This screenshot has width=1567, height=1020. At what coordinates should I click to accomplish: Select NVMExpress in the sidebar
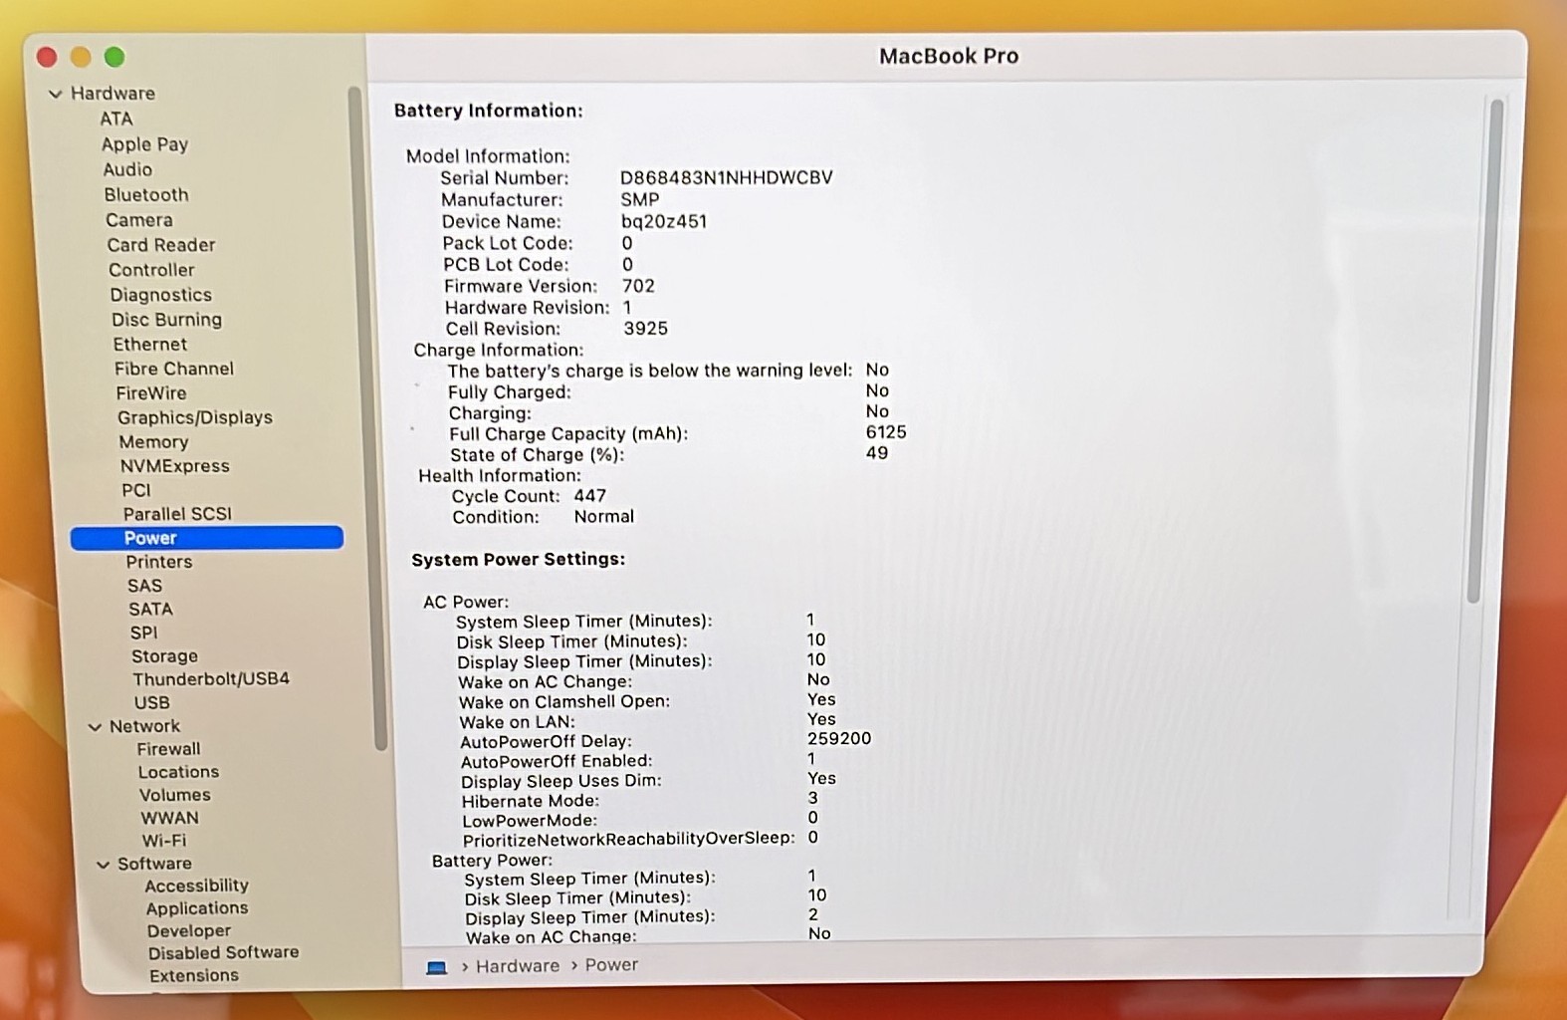[174, 466]
